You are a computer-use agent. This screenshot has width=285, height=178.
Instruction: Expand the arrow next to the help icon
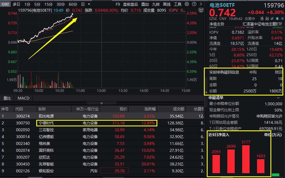click(200, 4)
